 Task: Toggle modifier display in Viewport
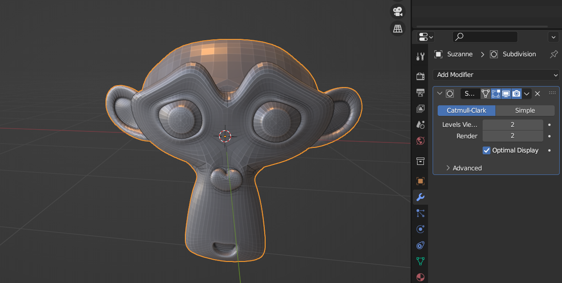coord(506,93)
